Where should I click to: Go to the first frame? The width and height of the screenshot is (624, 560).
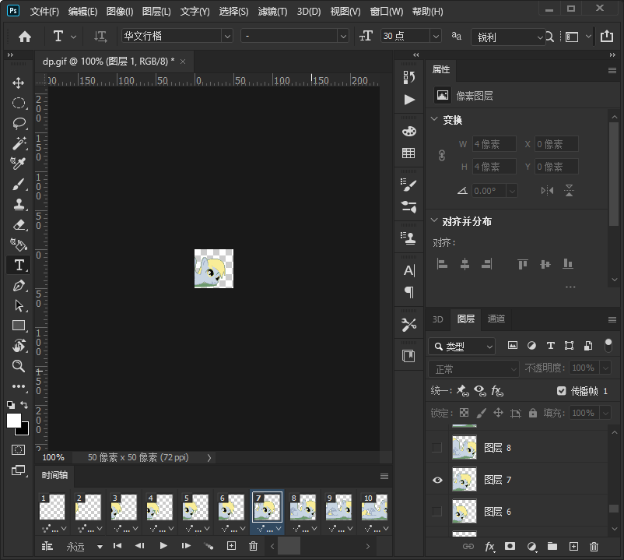[117, 546]
